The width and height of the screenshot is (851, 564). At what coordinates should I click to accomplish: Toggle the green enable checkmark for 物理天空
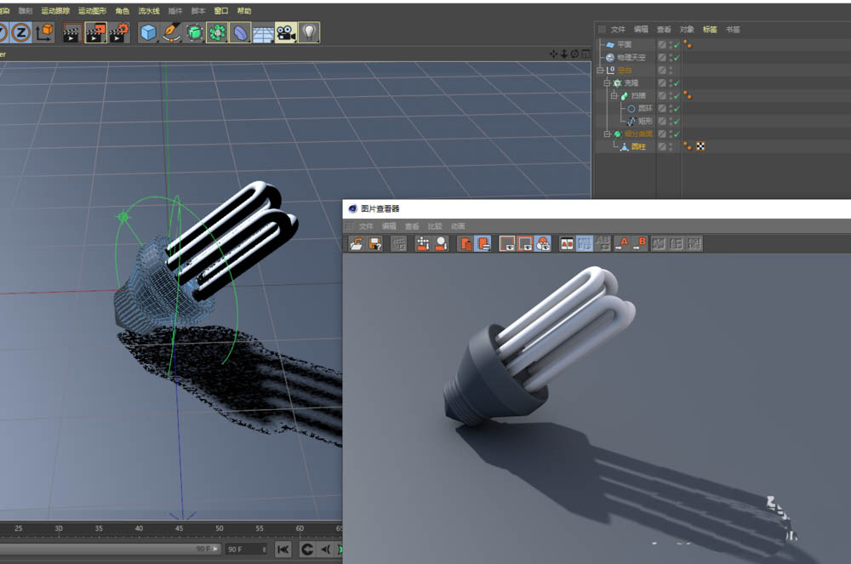[x=677, y=57]
